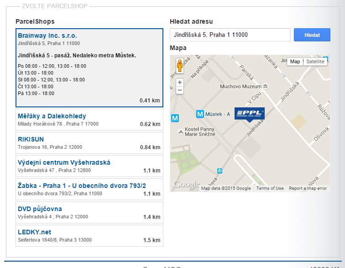Click 'Map data ©2015 Google' attribution

coord(226,188)
